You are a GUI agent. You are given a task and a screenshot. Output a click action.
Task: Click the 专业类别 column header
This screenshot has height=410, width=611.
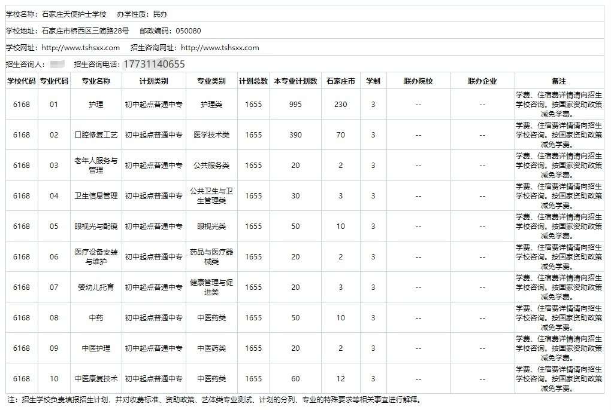211,80
